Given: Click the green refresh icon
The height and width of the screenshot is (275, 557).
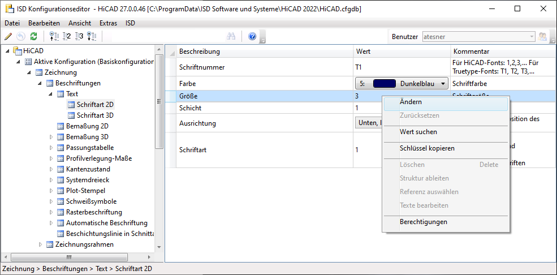Looking at the screenshot, I should click(x=34, y=36).
